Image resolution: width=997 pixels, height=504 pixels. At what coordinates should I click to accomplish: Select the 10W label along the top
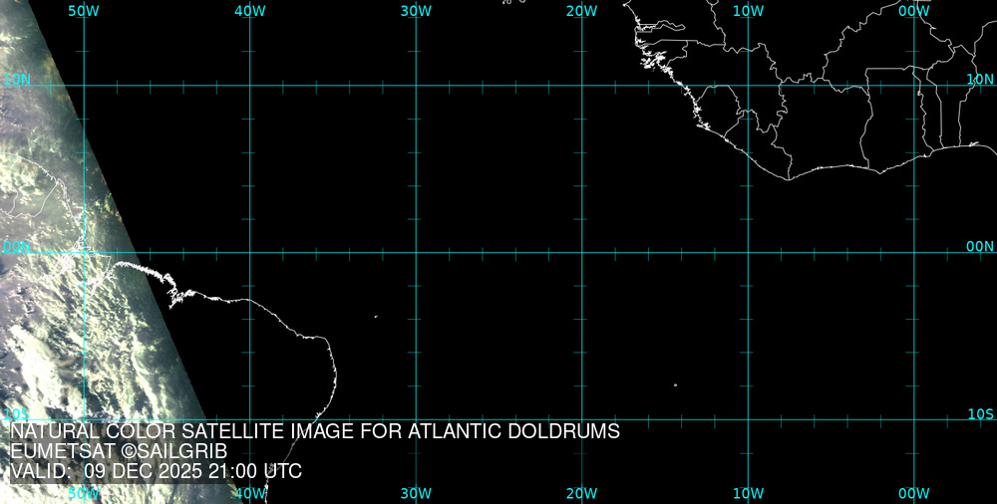(748, 10)
